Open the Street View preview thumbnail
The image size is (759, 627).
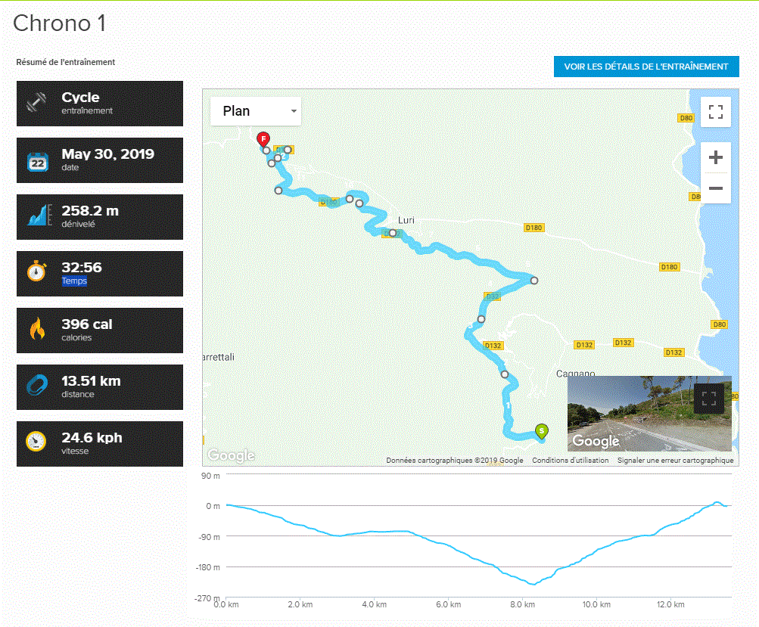(x=649, y=414)
